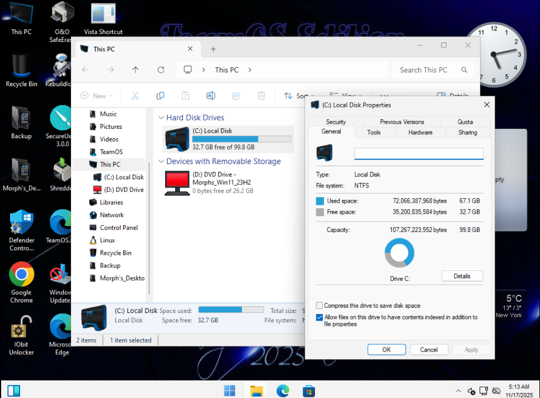Click the Up arrow navigation icon
Image resolution: width=540 pixels, height=398 pixels.
click(x=135, y=70)
